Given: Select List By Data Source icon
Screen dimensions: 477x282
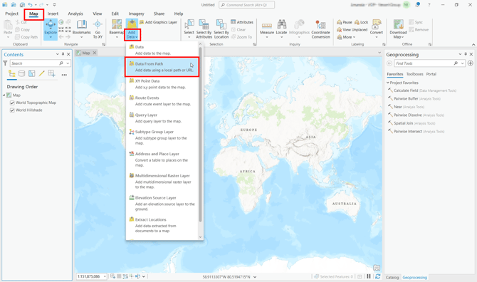Looking at the screenshot, I should tap(21, 73).
